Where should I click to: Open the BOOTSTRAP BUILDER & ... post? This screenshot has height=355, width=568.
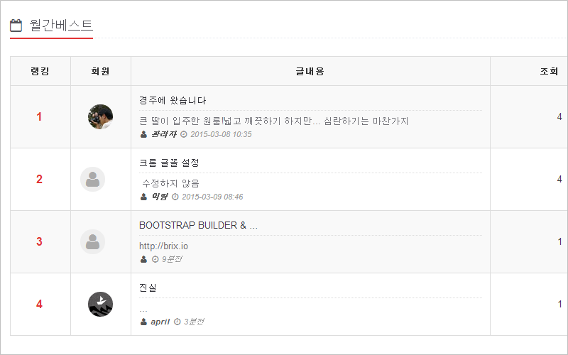[x=198, y=225]
